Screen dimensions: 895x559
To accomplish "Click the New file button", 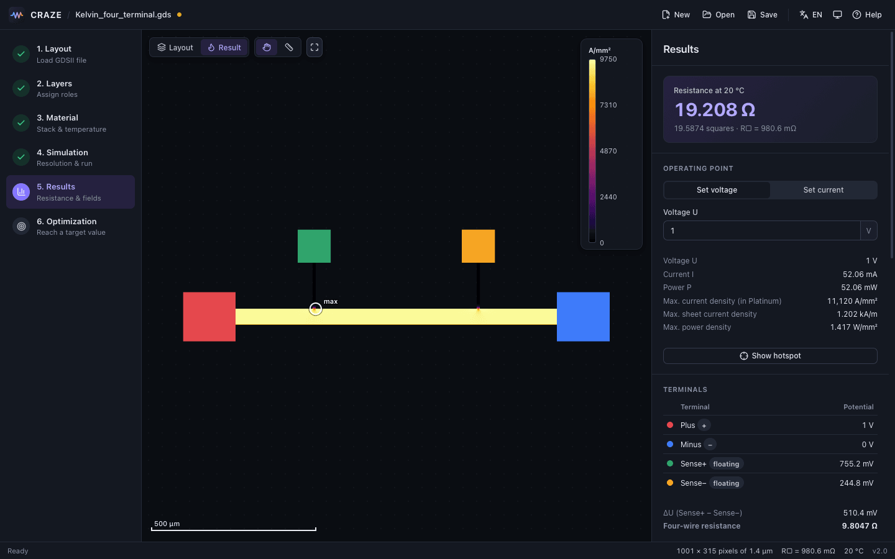I will [x=676, y=15].
